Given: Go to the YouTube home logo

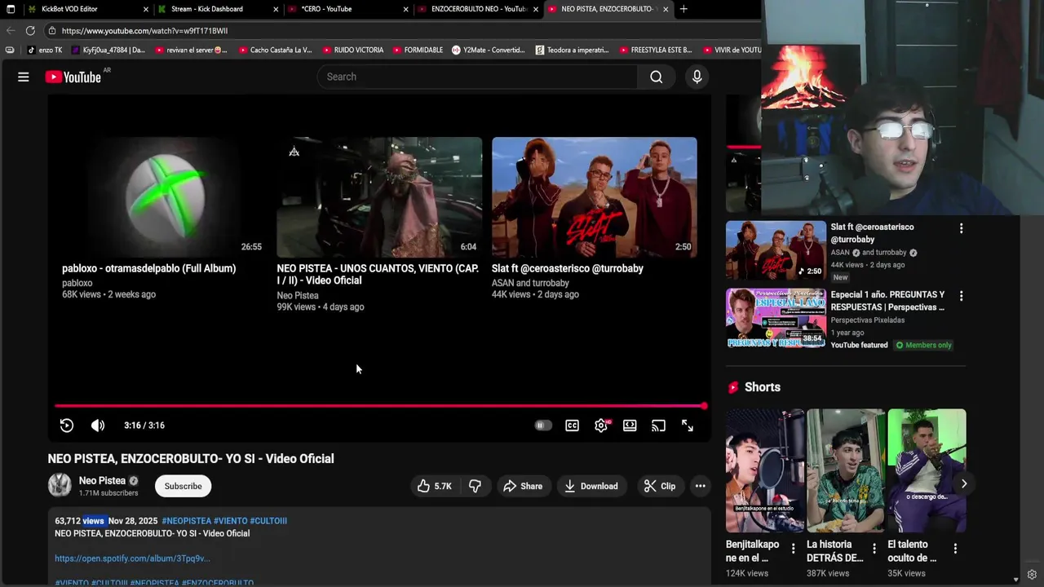Looking at the screenshot, I should pos(73,77).
